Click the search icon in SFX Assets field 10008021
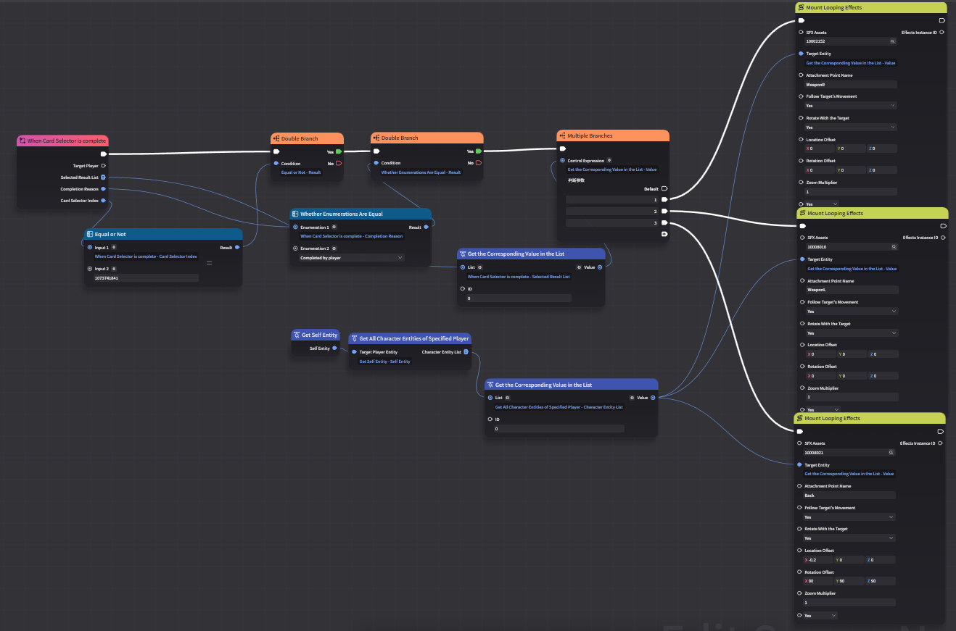This screenshot has height=631, width=956. coord(891,452)
